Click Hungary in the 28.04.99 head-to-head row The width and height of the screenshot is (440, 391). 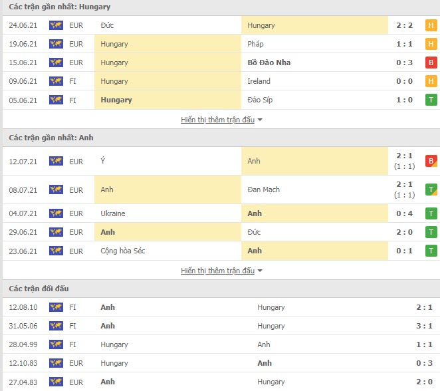(114, 344)
